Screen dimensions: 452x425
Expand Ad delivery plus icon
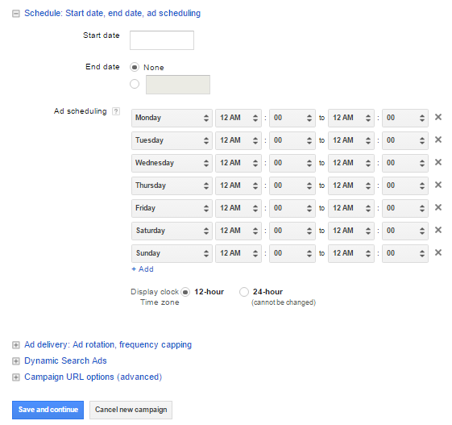coord(16,345)
